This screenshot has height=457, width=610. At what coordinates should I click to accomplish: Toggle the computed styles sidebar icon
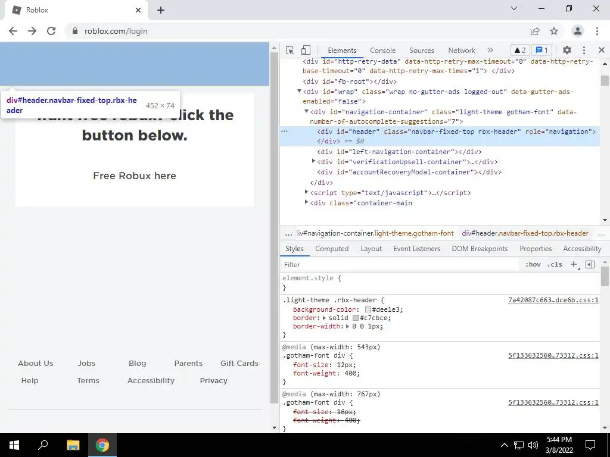(x=590, y=265)
